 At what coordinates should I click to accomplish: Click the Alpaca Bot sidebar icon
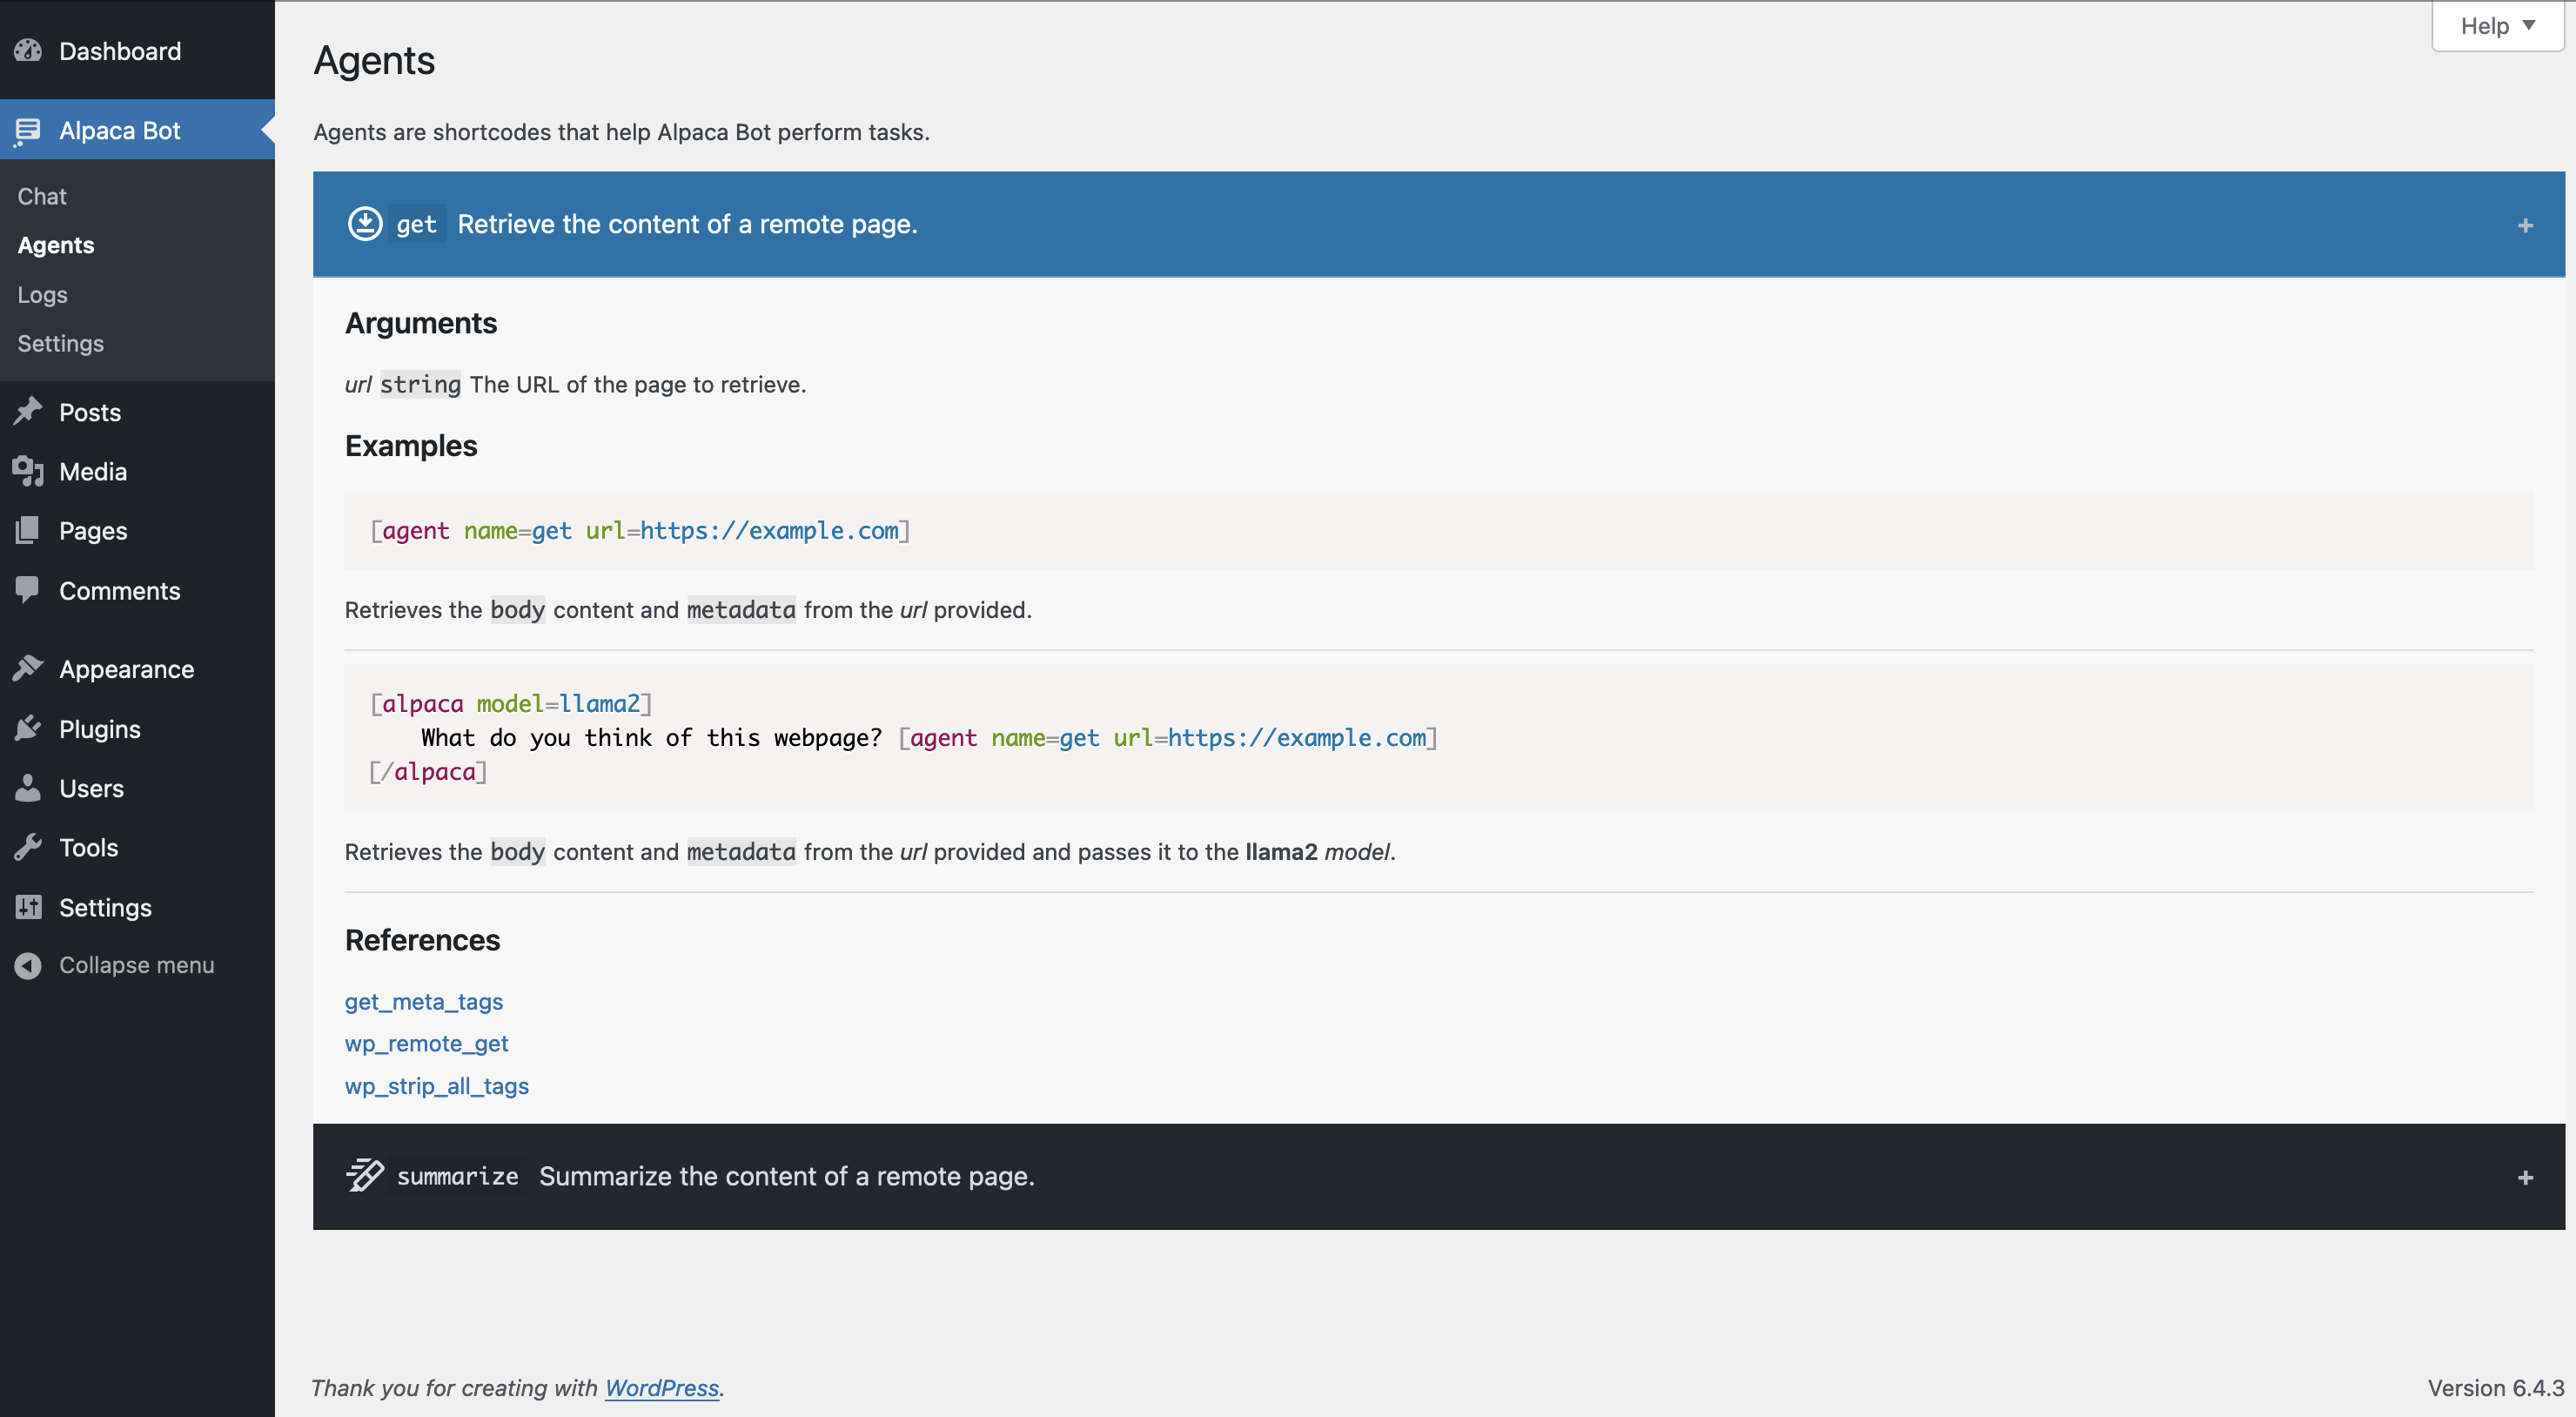click(28, 130)
